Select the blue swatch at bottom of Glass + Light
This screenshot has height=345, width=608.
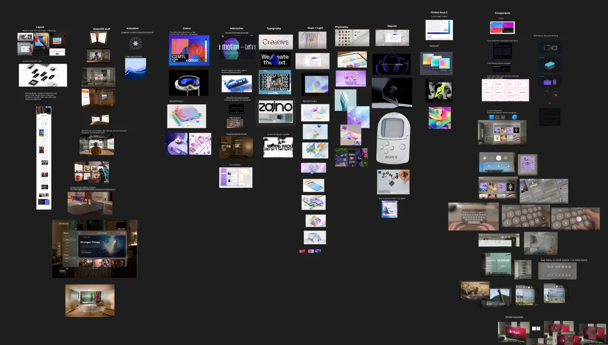(318, 251)
